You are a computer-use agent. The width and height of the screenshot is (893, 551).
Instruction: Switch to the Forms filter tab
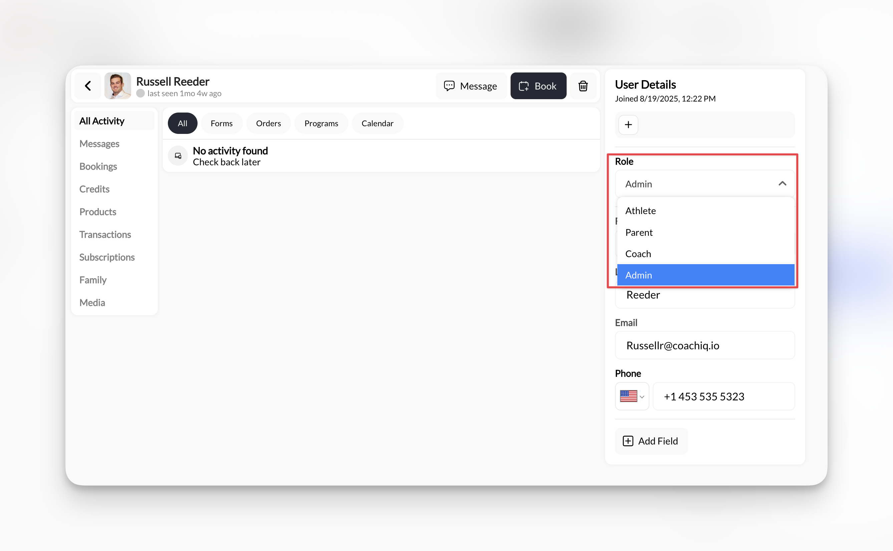[x=221, y=124]
